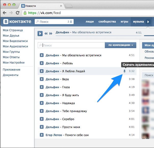Reload the page with refresh icon

pyautogui.click(x=18, y=13)
